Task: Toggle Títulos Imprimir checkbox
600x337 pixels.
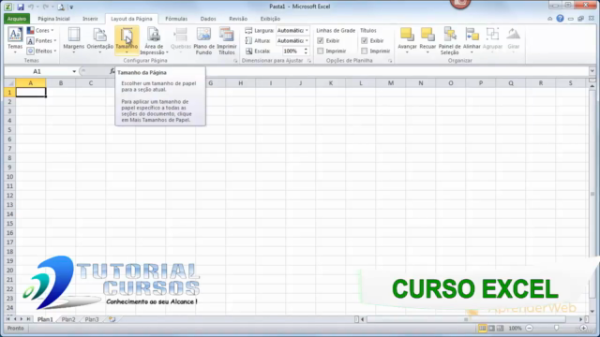Action: click(365, 51)
